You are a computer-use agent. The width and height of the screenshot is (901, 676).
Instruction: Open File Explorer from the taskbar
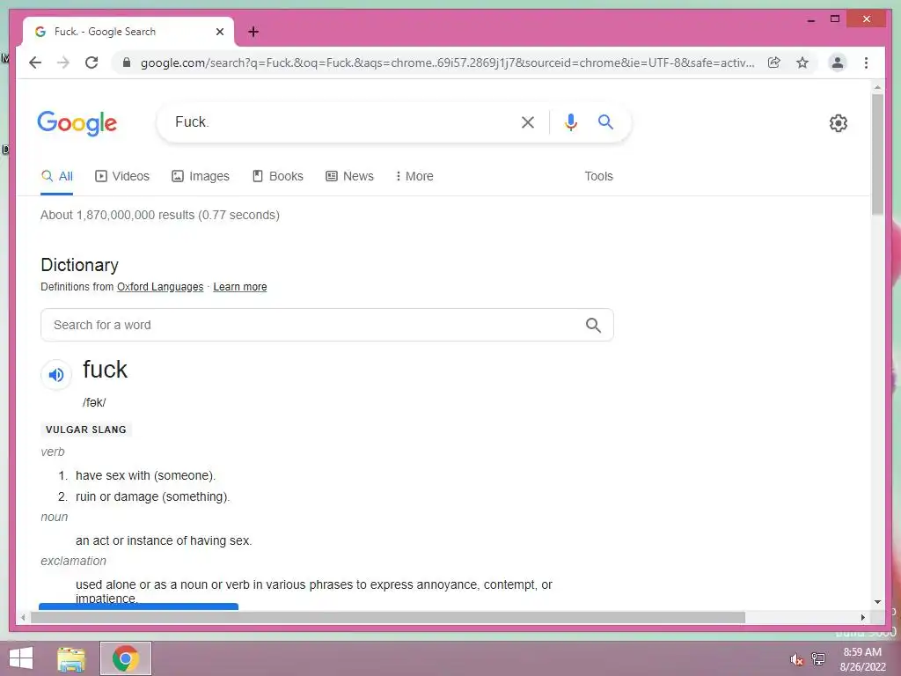coord(71,658)
